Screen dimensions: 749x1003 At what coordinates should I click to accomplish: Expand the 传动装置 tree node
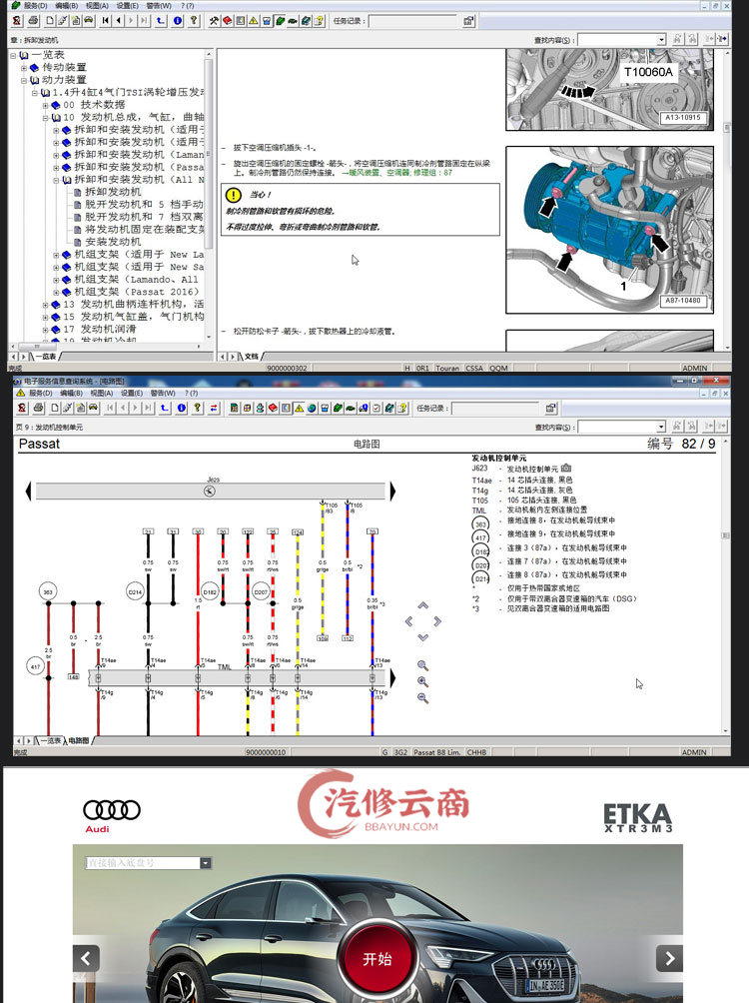click(24, 68)
